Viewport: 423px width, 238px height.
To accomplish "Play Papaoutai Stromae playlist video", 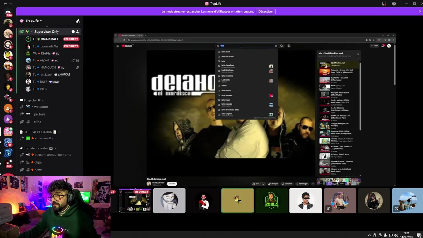I will tap(339, 72).
